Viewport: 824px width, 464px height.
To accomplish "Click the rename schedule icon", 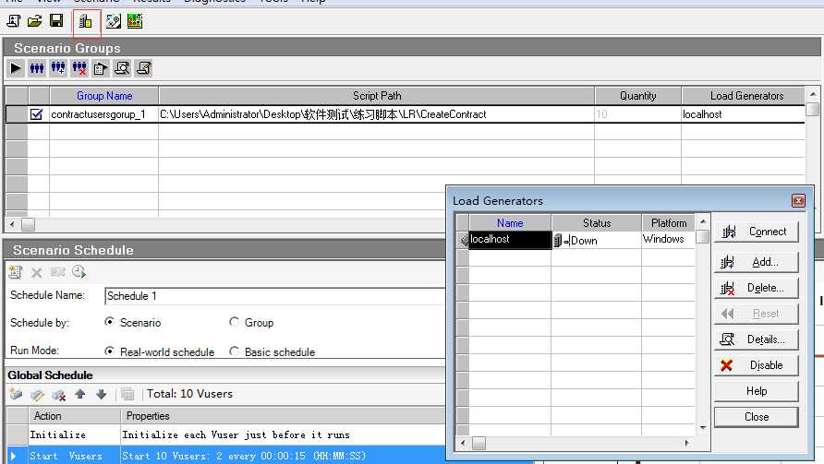I will pos(58,272).
